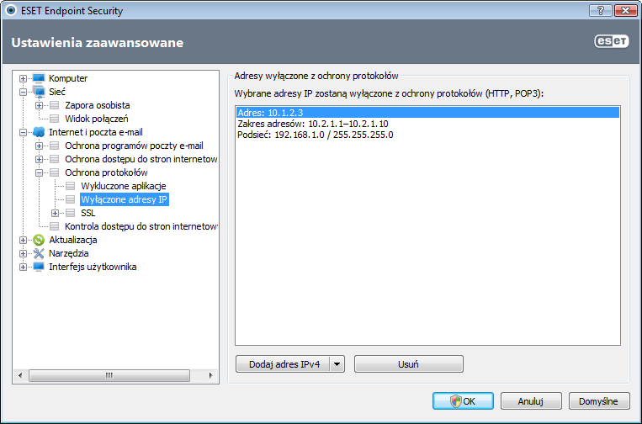Click the Widok połączeń page icon
642x424 pixels.
(55, 119)
